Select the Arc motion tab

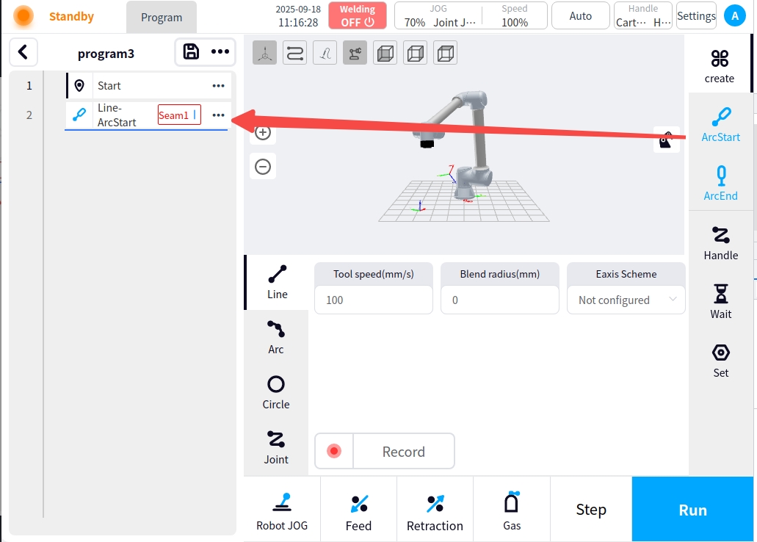point(276,337)
